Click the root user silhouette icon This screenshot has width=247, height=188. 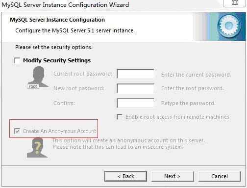[38, 77]
